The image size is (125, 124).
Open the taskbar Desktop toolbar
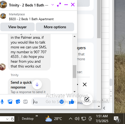(x=28, y=119)
